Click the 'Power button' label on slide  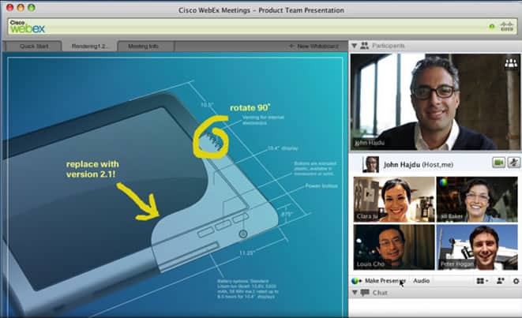click(x=321, y=186)
